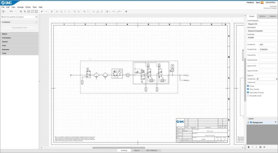Open the Edit menu
The height and width of the screenshot is (153, 278).
(8, 7)
